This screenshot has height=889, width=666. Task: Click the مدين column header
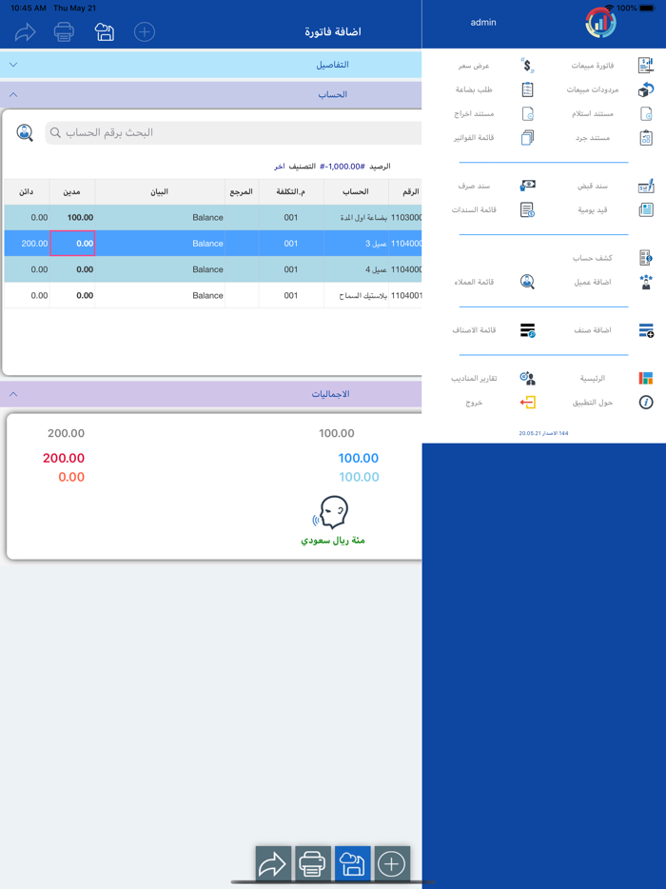point(72,192)
